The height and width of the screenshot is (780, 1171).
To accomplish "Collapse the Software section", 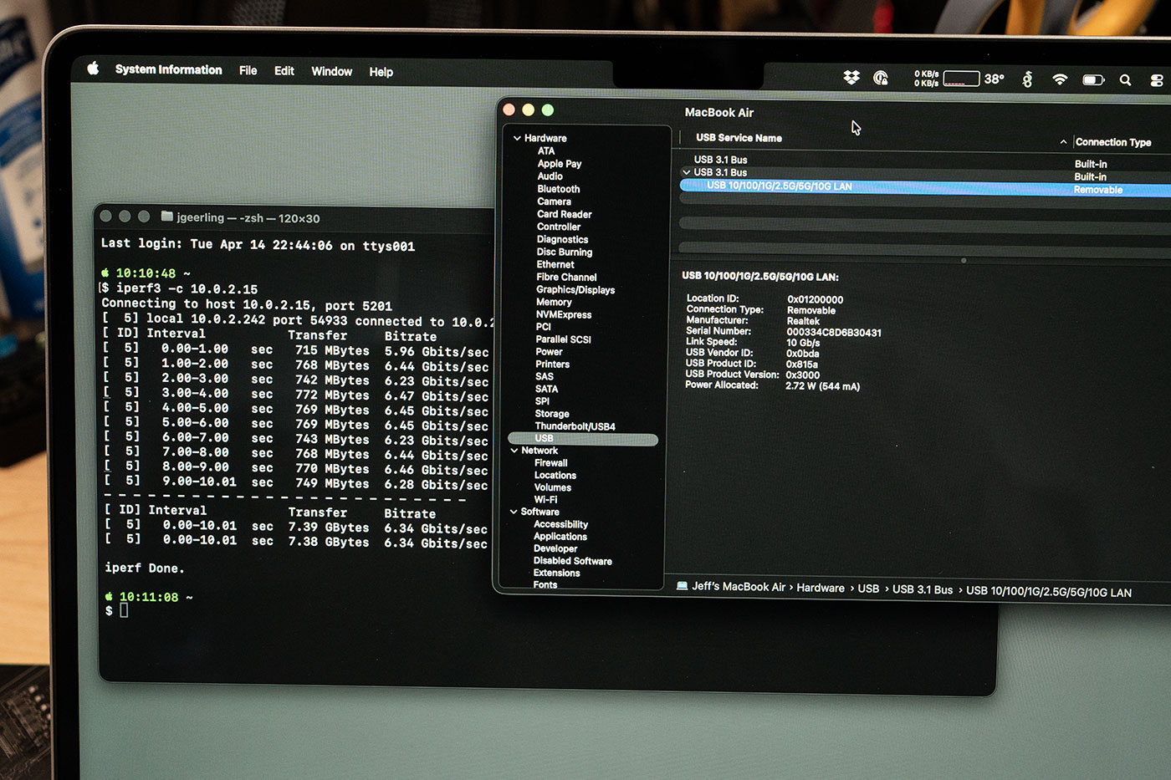I will (514, 512).
